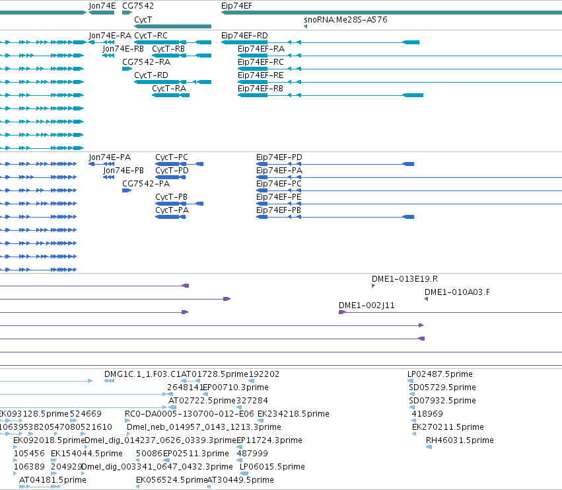Select the EK270211.5prime EST label
This screenshot has width=562, height=490.
tap(448, 427)
